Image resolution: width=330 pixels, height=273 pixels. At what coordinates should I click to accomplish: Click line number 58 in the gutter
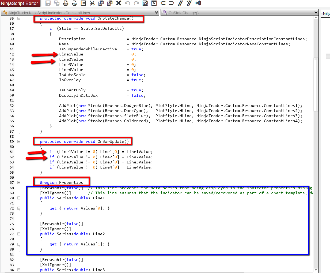click(12, 136)
